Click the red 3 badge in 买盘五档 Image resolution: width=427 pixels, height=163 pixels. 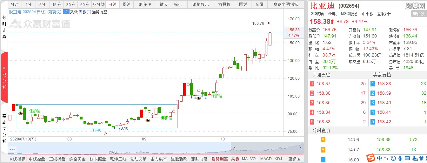(x=312, y=103)
